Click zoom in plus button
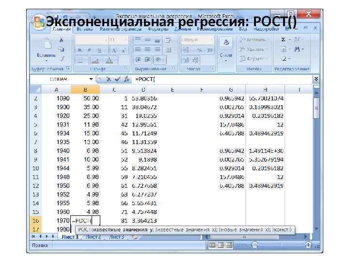The image size is (349, 262). click(x=308, y=246)
